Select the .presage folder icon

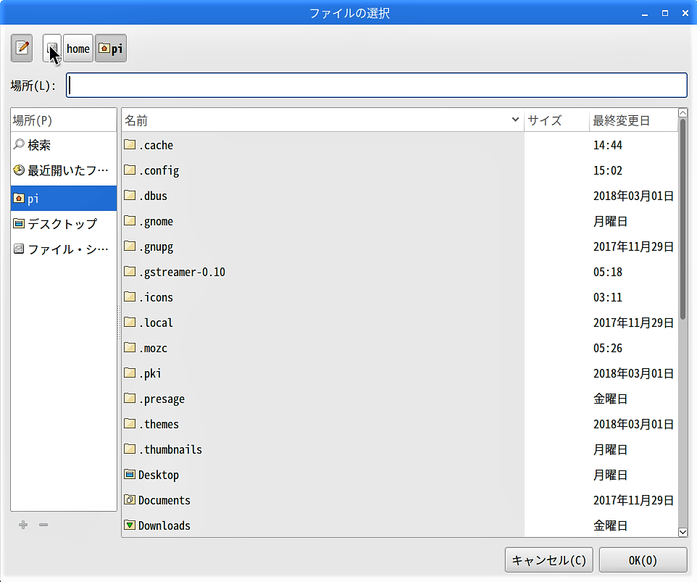pyautogui.click(x=130, y=398)
